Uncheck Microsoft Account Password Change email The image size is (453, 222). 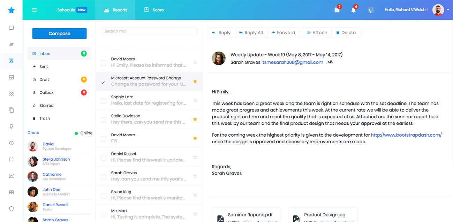pyautogui.click(x=104, y=82)
